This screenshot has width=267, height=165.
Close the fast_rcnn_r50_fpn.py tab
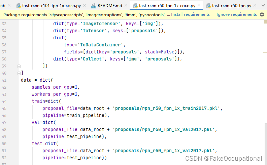pos(255,6)
